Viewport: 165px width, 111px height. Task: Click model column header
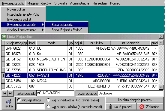[x=52, y=43]
